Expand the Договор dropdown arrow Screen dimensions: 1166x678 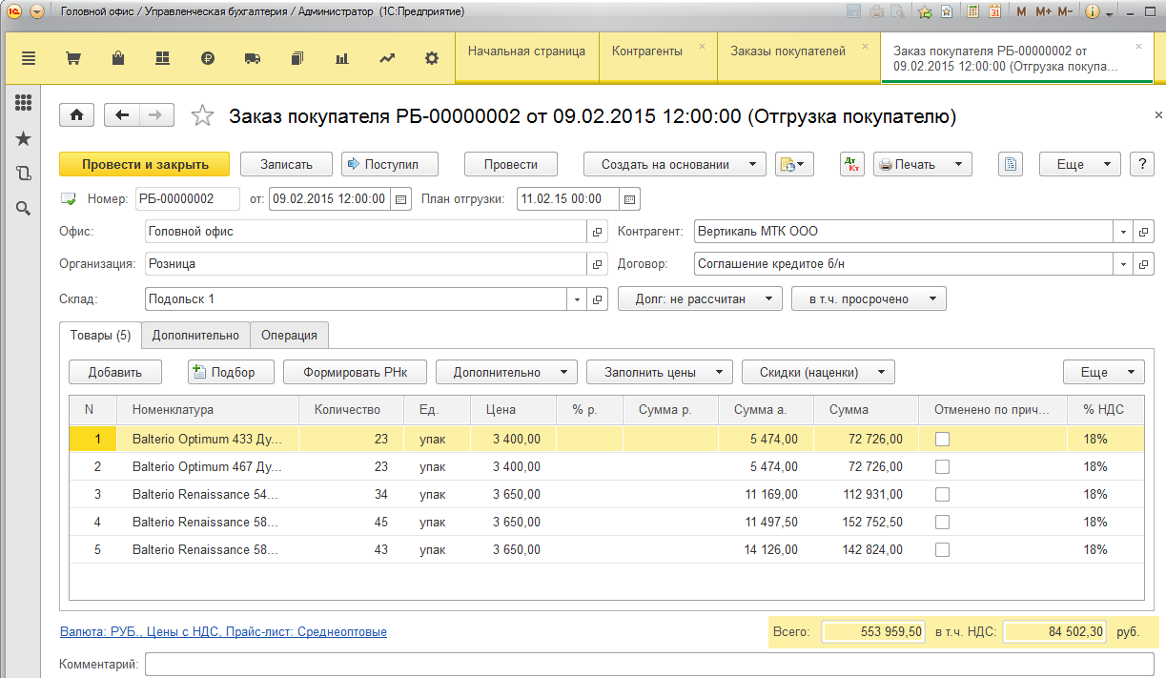[x=1124, y=264]
